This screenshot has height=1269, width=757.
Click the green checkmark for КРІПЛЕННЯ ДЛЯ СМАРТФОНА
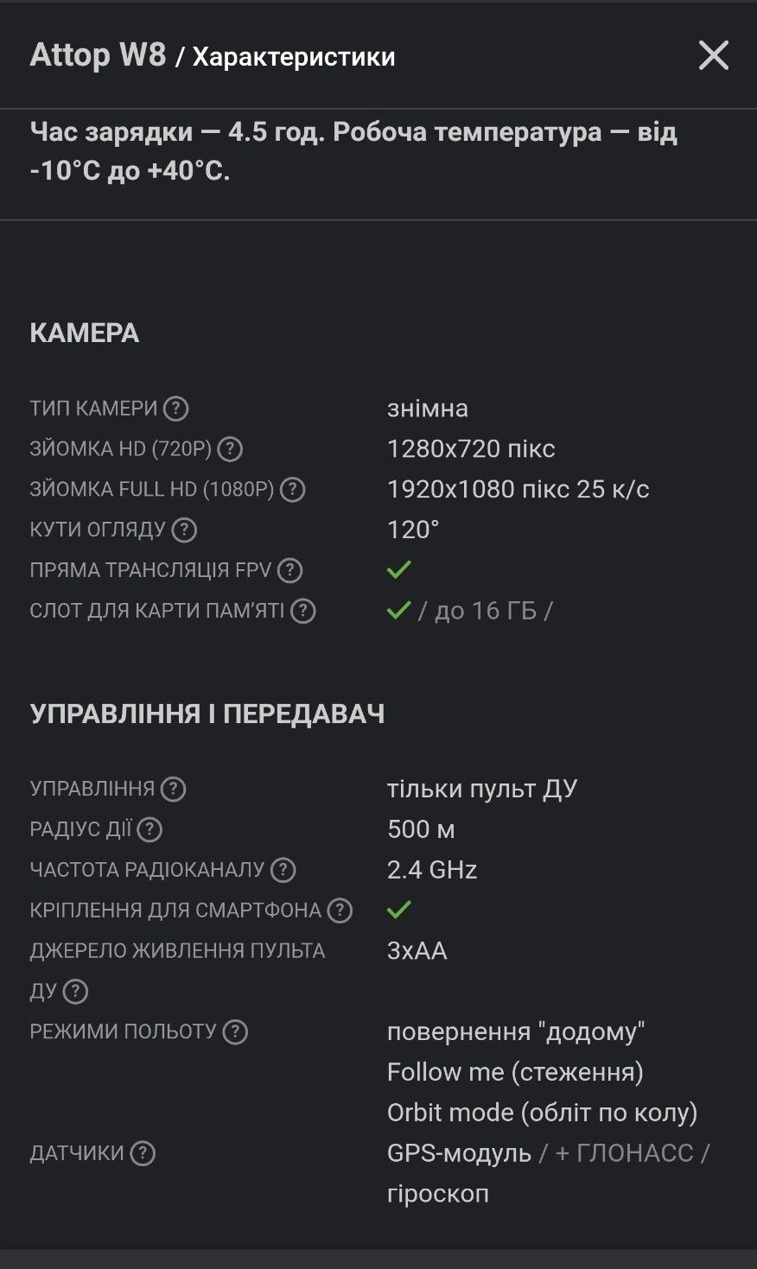399,910
